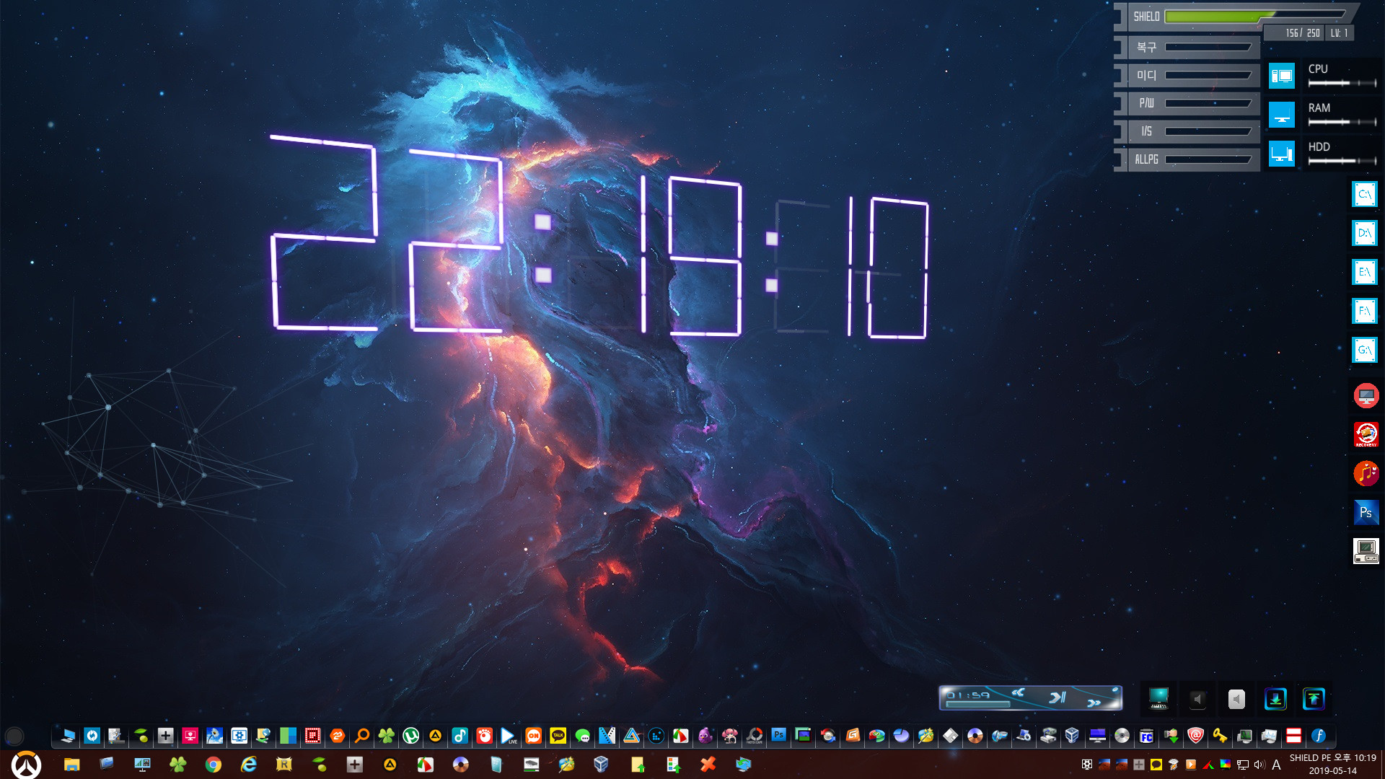This screenshot has height=779, width=1385.
Task: Click the blue monitor icon beside RAM
Action: click(x=1282, y=115)
